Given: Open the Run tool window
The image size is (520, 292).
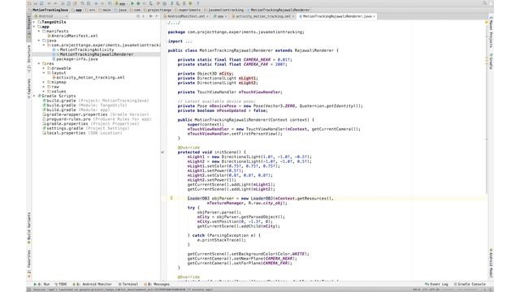Looking at the screenshot, I should point(41,284).
